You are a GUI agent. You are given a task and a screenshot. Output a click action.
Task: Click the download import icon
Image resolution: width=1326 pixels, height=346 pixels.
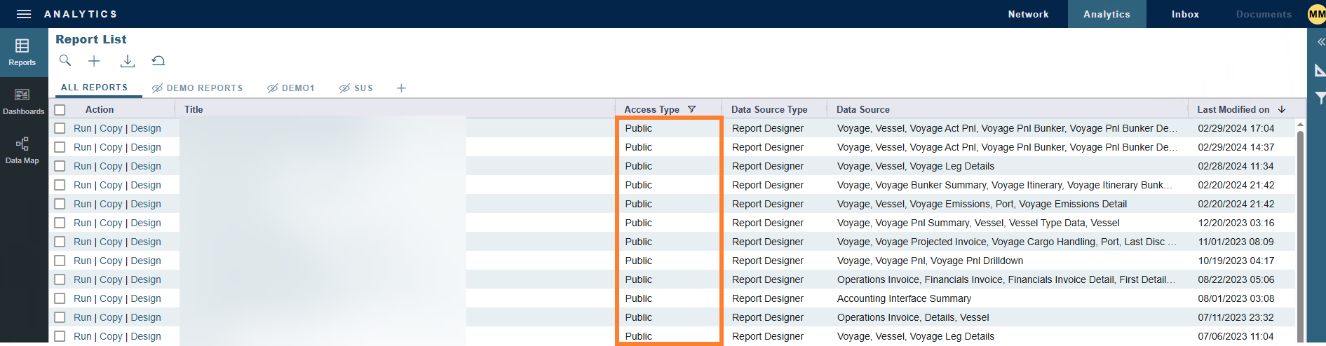127,61
